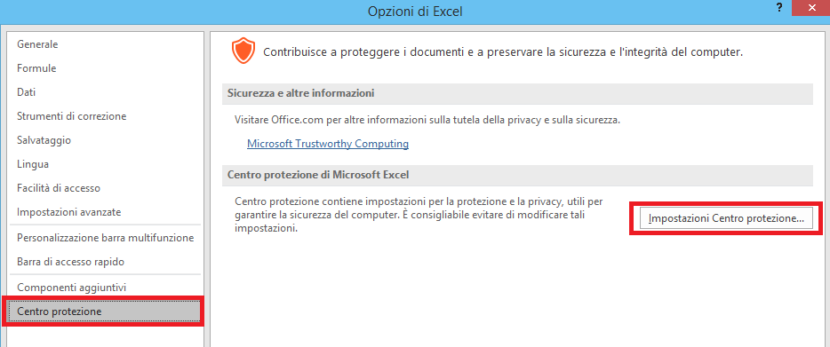
Task: Open Impostazioni avanzate page
Action: point(68,212)
